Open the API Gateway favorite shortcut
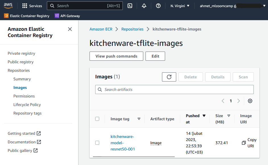Screen dimensions: 268x165 [67, 16]
